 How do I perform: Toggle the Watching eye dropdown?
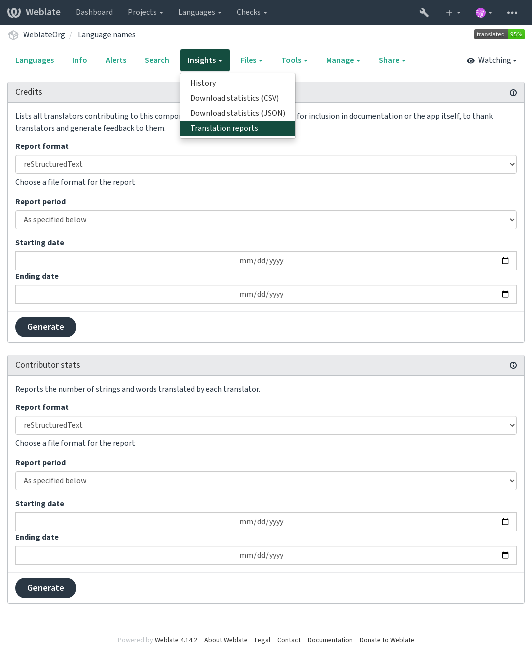(492, 60)
